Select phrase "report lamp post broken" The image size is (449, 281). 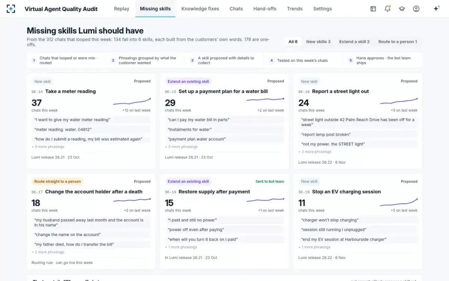pos(358,135)
